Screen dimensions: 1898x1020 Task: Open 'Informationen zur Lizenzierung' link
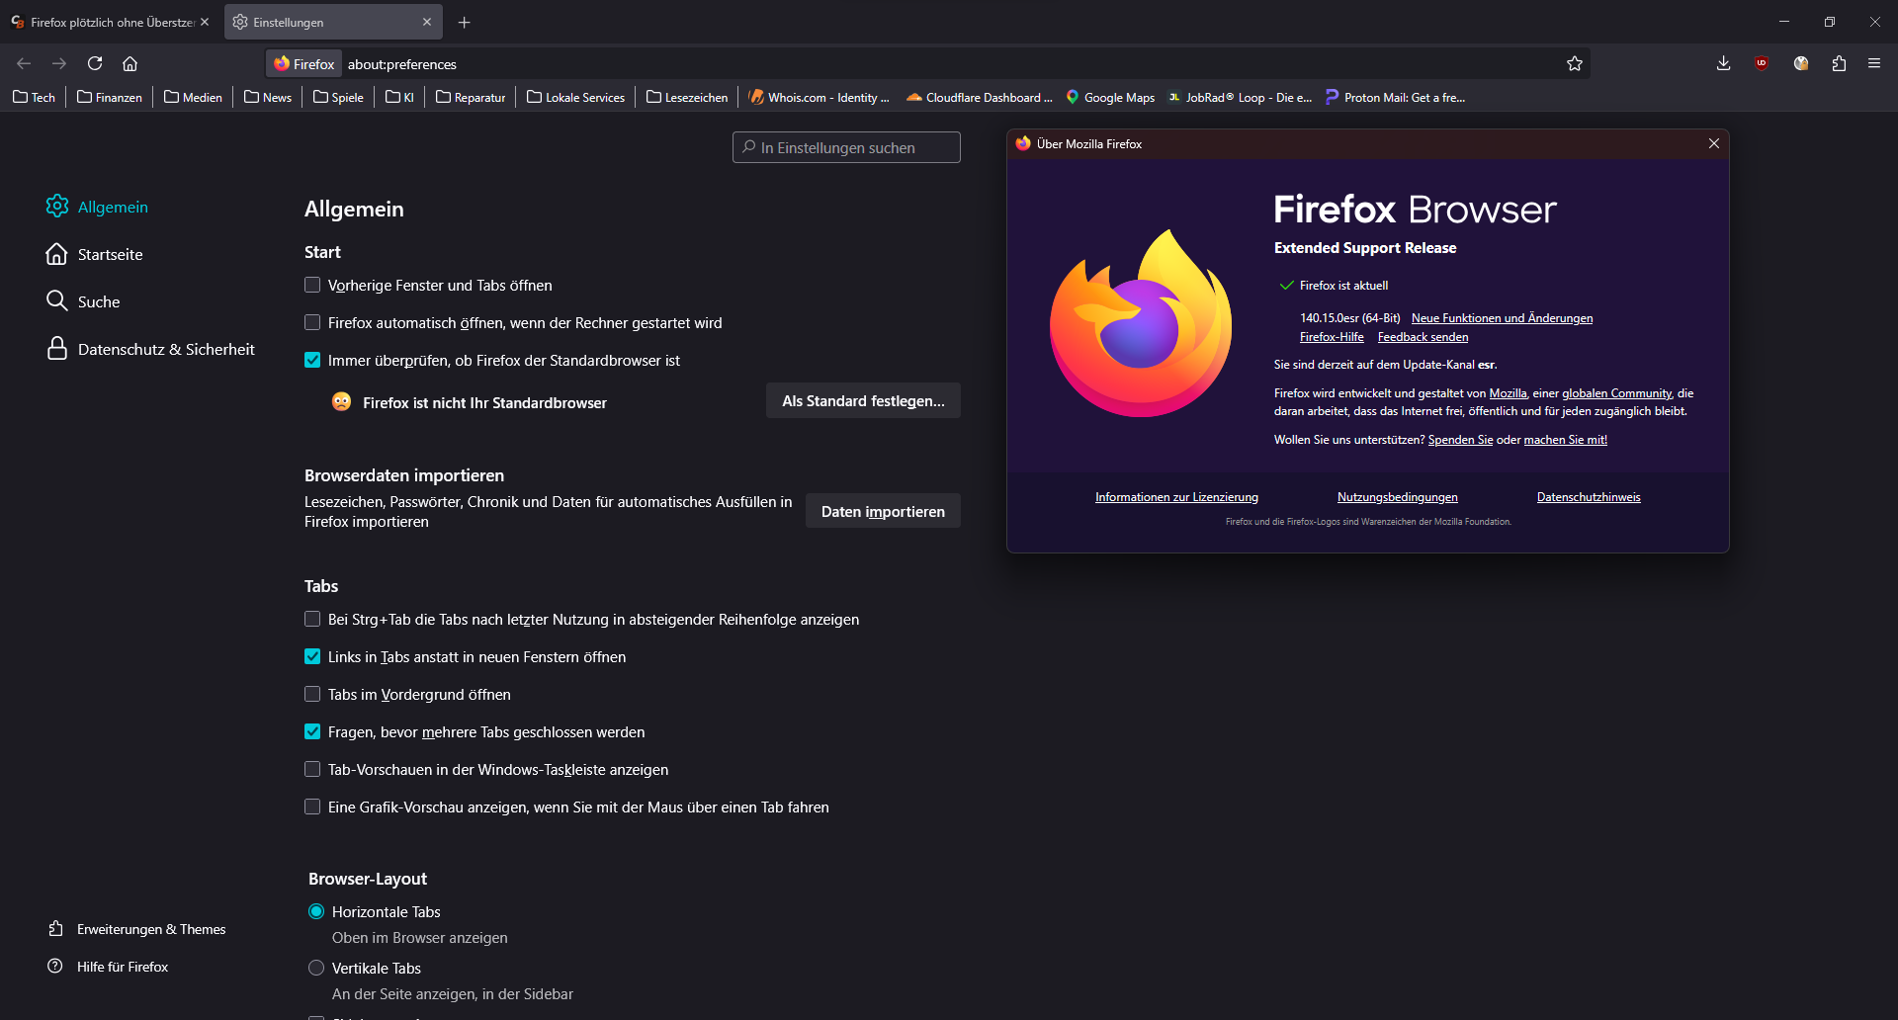[x=1176, y=497]
